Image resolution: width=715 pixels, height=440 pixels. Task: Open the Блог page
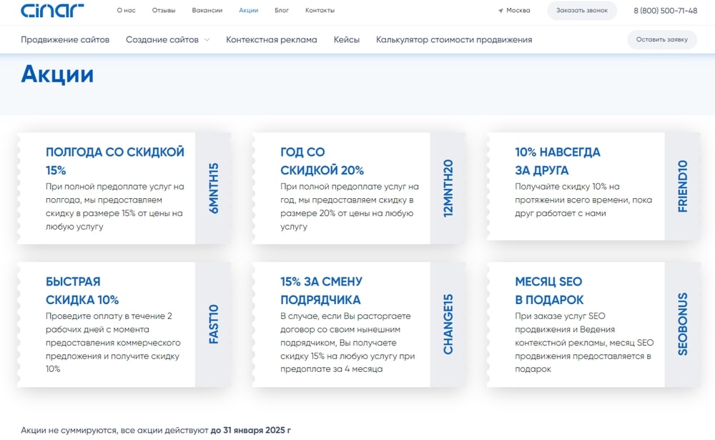point(282,11)
